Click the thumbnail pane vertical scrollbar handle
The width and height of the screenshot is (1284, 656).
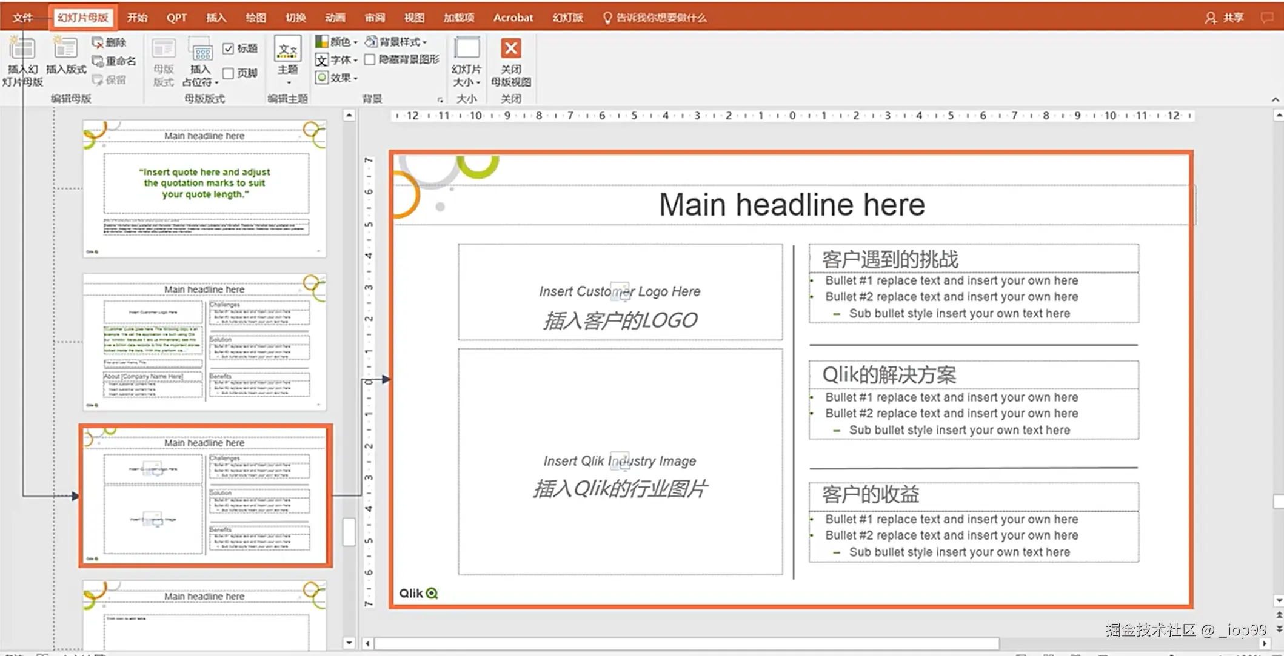[349, 532]
